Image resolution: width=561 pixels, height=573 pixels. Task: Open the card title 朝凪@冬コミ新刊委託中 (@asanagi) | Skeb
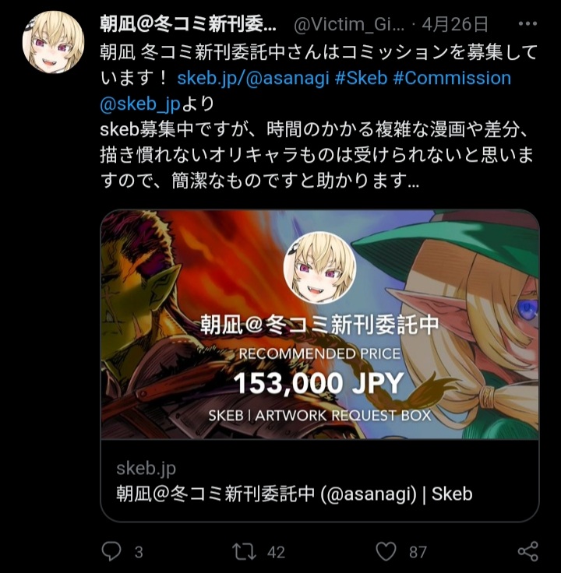click(x=295, y=494)
